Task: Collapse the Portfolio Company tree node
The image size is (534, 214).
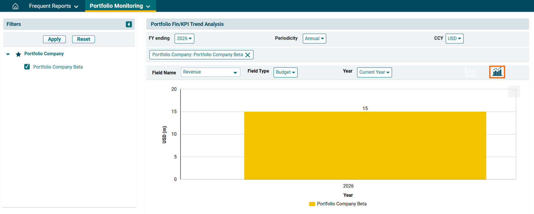Action: [x=8, y=54]
